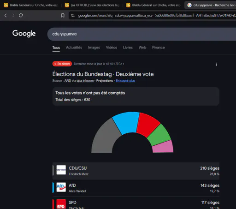
Task: Click Total des sièges : 630 text
Action: pos(73,100)
